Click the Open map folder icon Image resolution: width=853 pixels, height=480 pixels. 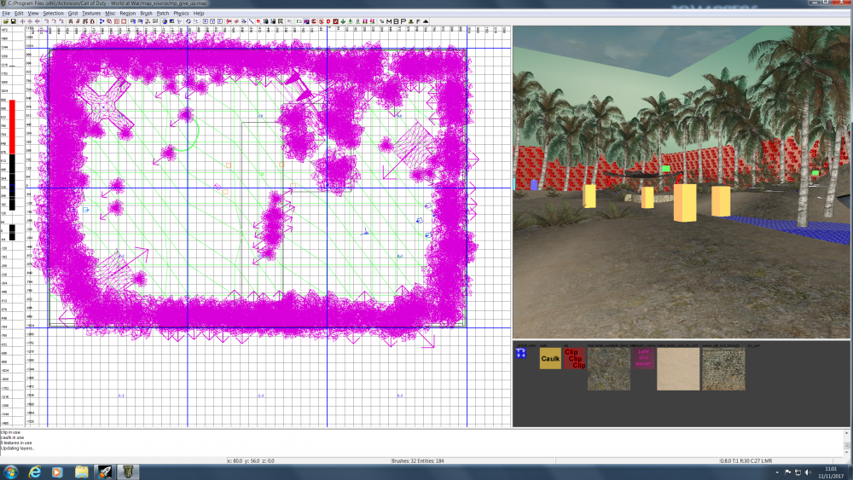[6, 21]
